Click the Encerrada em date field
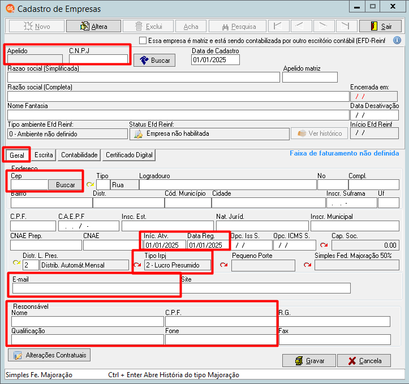This screenshot has width=409, height=384. coord(374,96)
